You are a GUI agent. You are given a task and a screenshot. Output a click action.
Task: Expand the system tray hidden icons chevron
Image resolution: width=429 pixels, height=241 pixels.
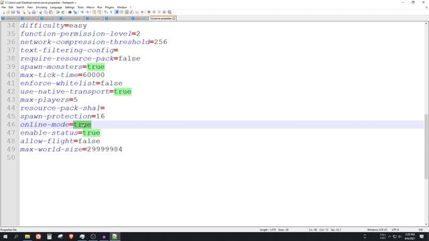389,236
